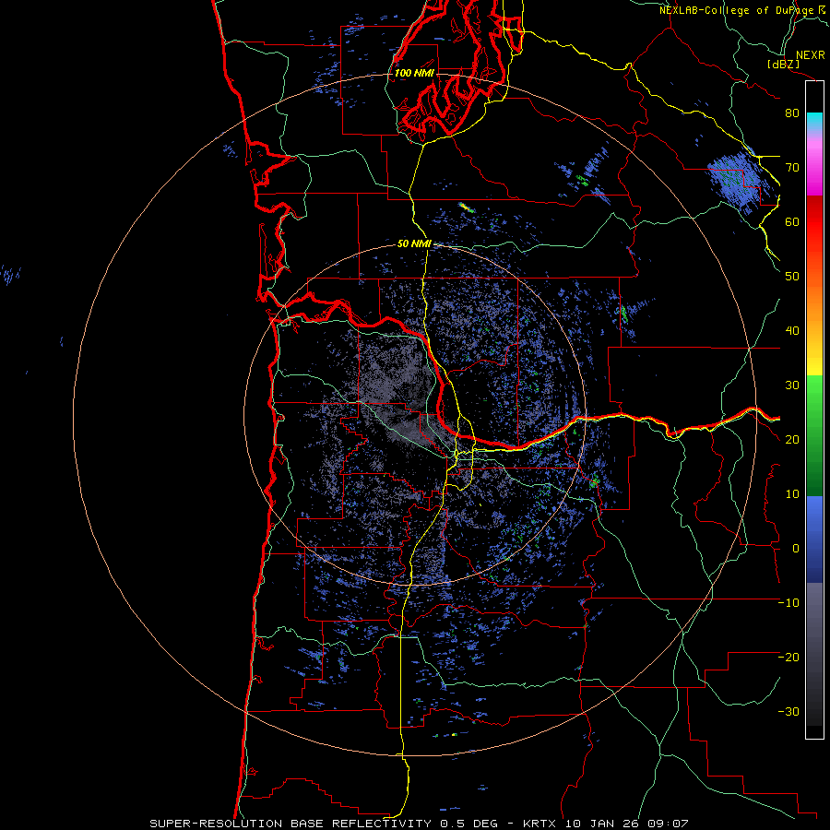Click the NEXLAB-College of DuPage credit text

point(737,10)
